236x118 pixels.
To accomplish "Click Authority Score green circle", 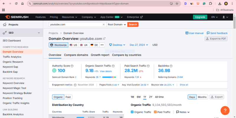I will [54, 71].
